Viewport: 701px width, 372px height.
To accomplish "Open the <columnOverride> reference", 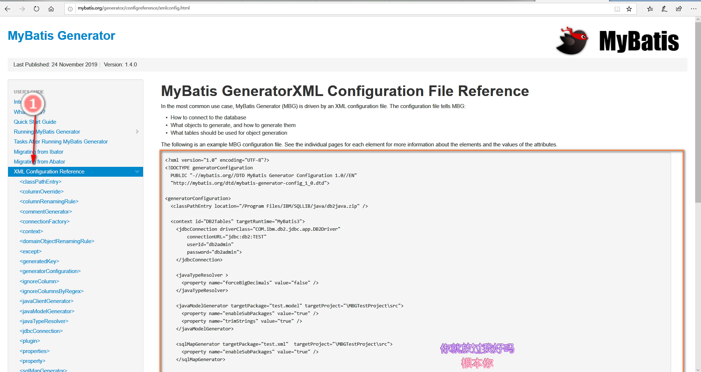I will [x=42, y=192].
